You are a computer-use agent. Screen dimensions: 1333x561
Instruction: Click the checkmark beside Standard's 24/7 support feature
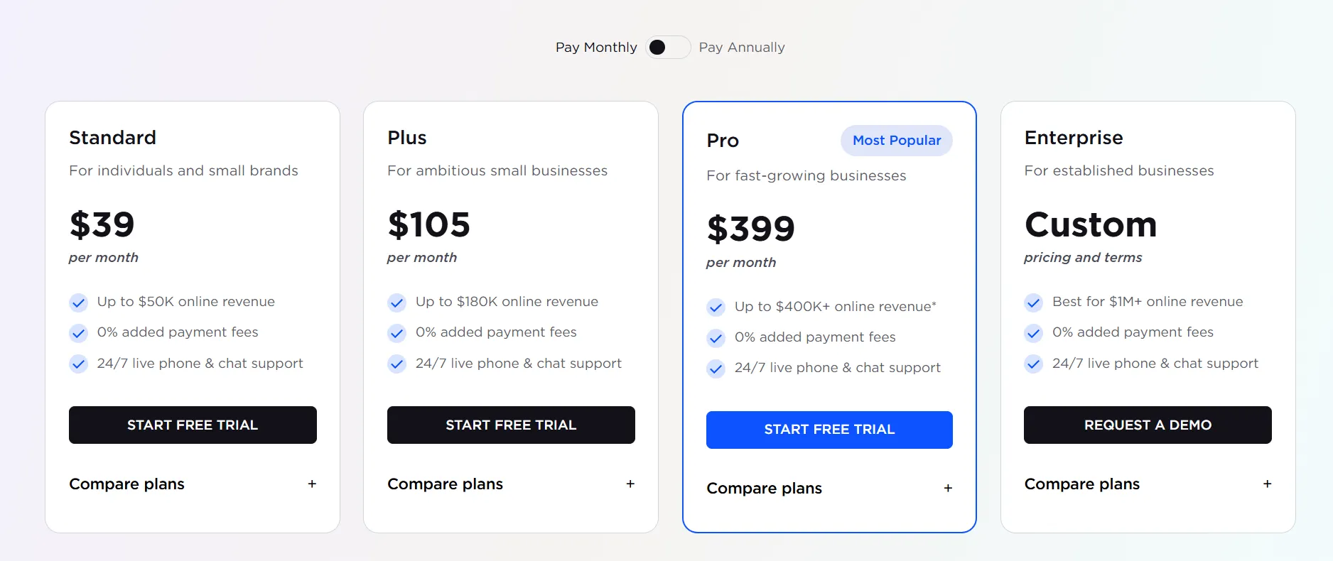(78, 364)
